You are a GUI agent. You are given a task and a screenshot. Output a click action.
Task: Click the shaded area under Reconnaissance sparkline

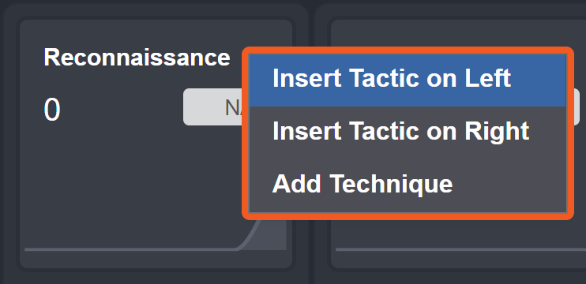click(x=271, y=237)
